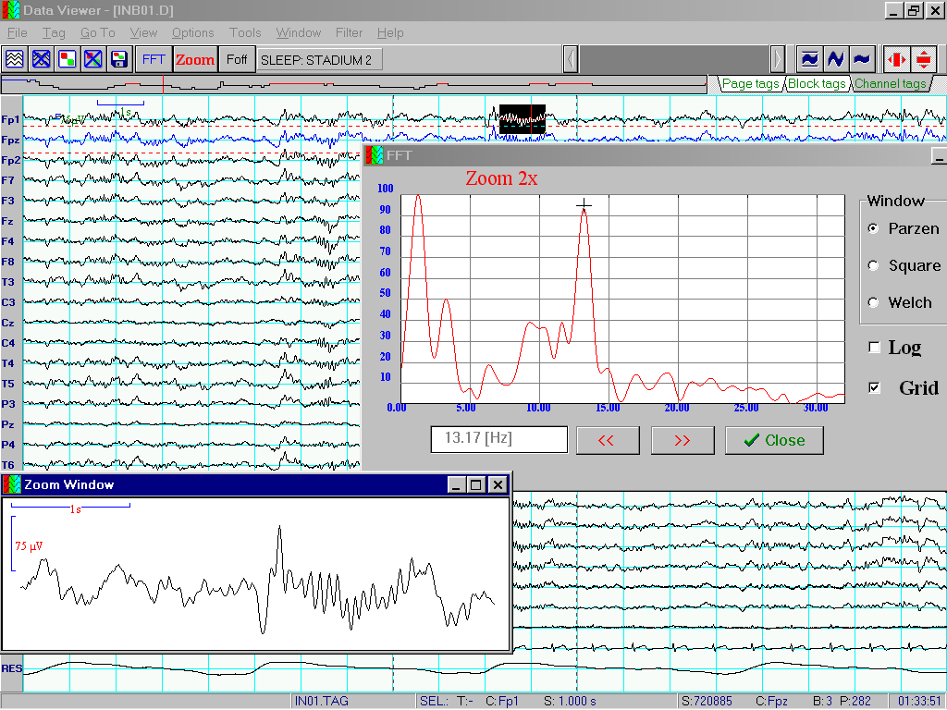Click the small flat blue wave icon
The height and width of the screenshot is (710, 947).
[x=861, y=59]
